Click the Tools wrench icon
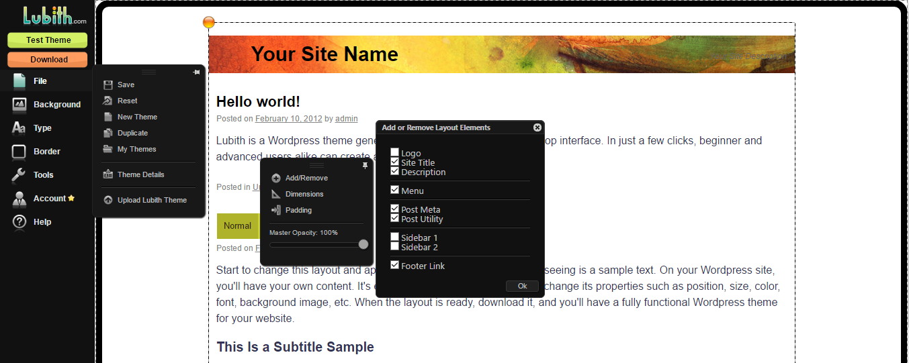The width and height of the screenshot is (909, 363). coord(19,175)
